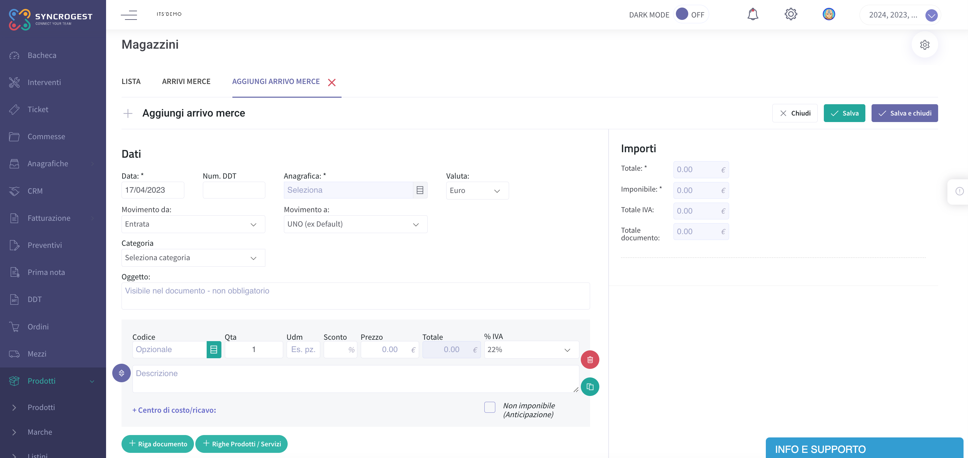Delete the document row with the red trash icon
This screenshot has height=458, width=968.
pos(590,360)
